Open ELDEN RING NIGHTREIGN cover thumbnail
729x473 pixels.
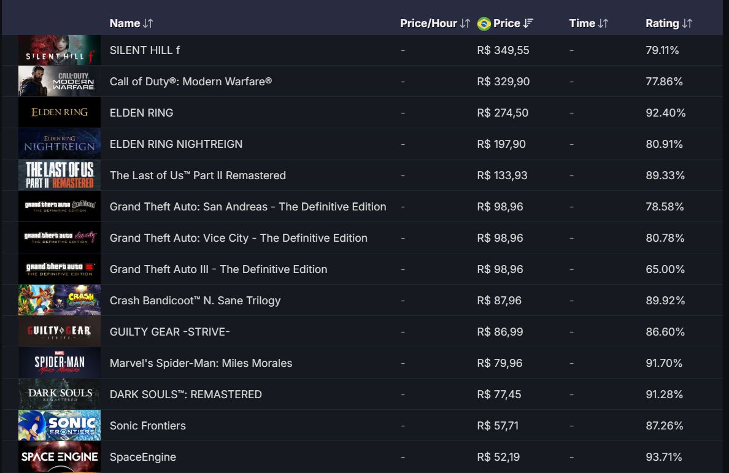[60, 144]
